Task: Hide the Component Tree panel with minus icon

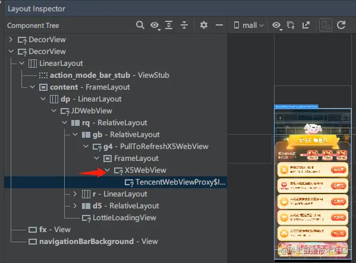Action: pyautogui.click(x=219, y=25)
